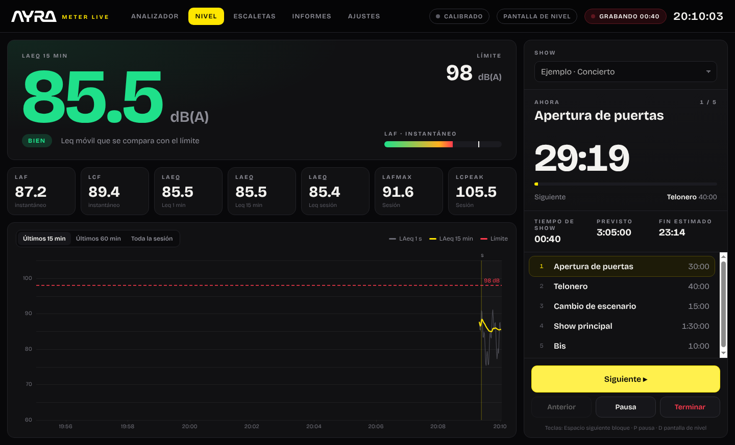Click the chart's current-time marker line
The width and height of the screenshot is (735, 445).
(481, 340)
